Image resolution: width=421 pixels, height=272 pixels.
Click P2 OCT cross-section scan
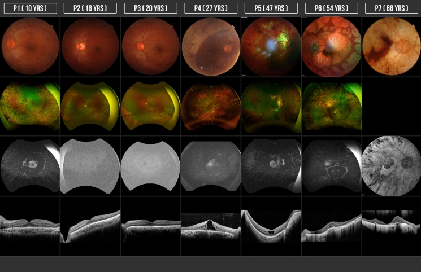click(90, 226)
